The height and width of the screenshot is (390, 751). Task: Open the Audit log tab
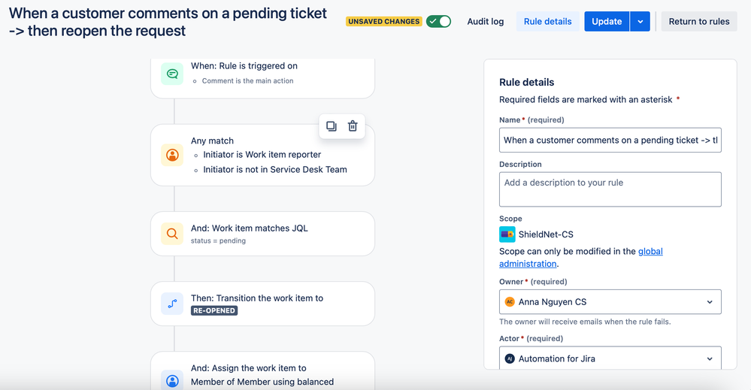click(x=485, y=22)
